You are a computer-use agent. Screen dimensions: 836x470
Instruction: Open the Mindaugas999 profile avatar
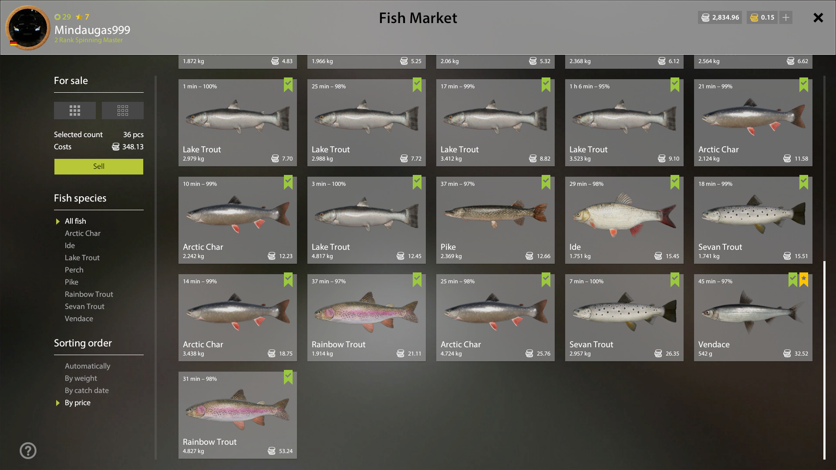[x=28, y=28]
